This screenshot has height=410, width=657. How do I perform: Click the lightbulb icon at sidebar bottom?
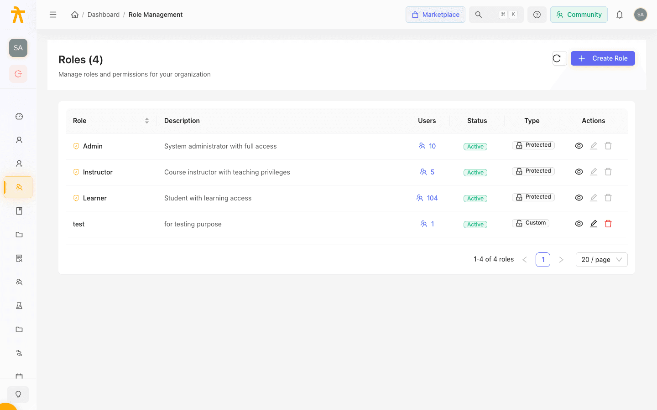(18, 395)
